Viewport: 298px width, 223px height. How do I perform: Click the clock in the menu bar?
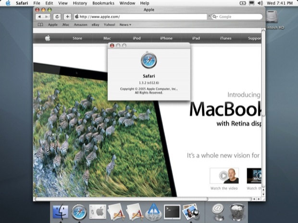pyautogui.click(x=280, y=3)
